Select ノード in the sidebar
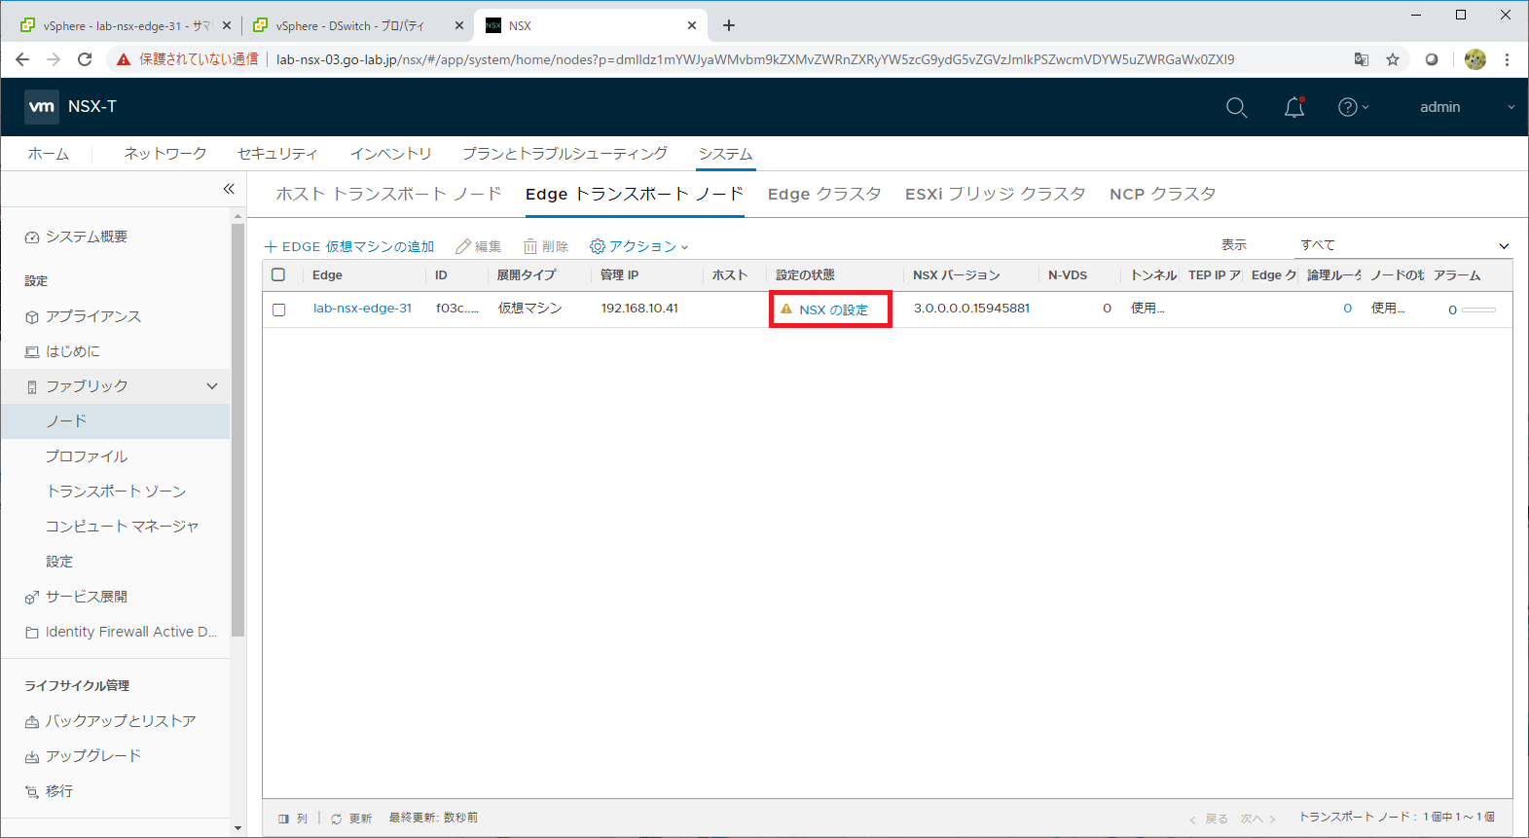 tap(116, 421)
